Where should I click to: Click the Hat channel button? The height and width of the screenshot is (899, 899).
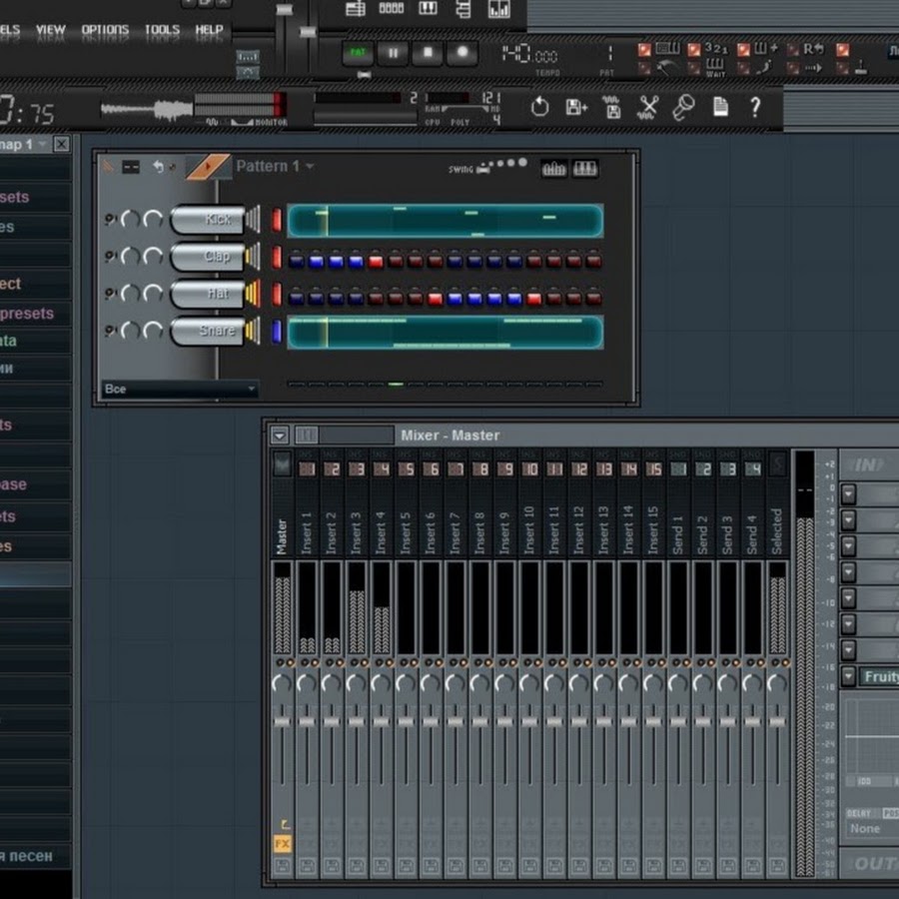click(x=207, y=295)
